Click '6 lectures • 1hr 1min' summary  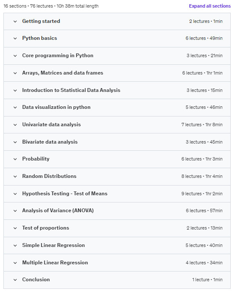click(x=202, y=73)
